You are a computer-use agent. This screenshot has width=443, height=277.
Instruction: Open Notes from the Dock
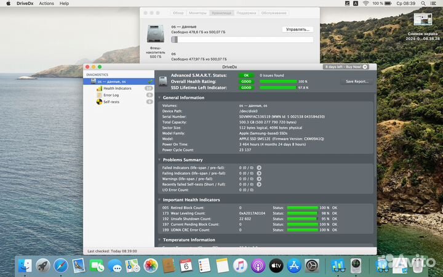[222, 266]
